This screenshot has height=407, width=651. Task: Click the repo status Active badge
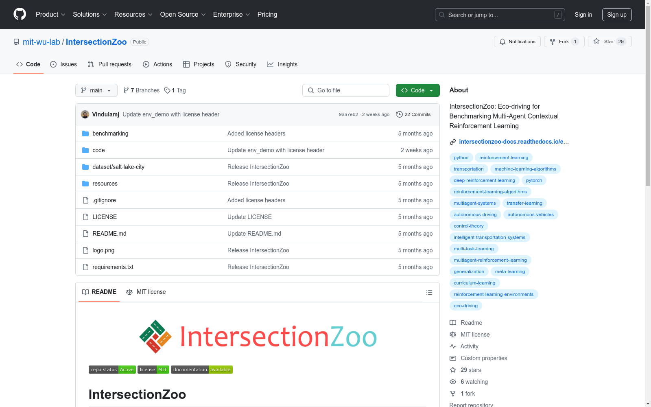coord(112,370)
